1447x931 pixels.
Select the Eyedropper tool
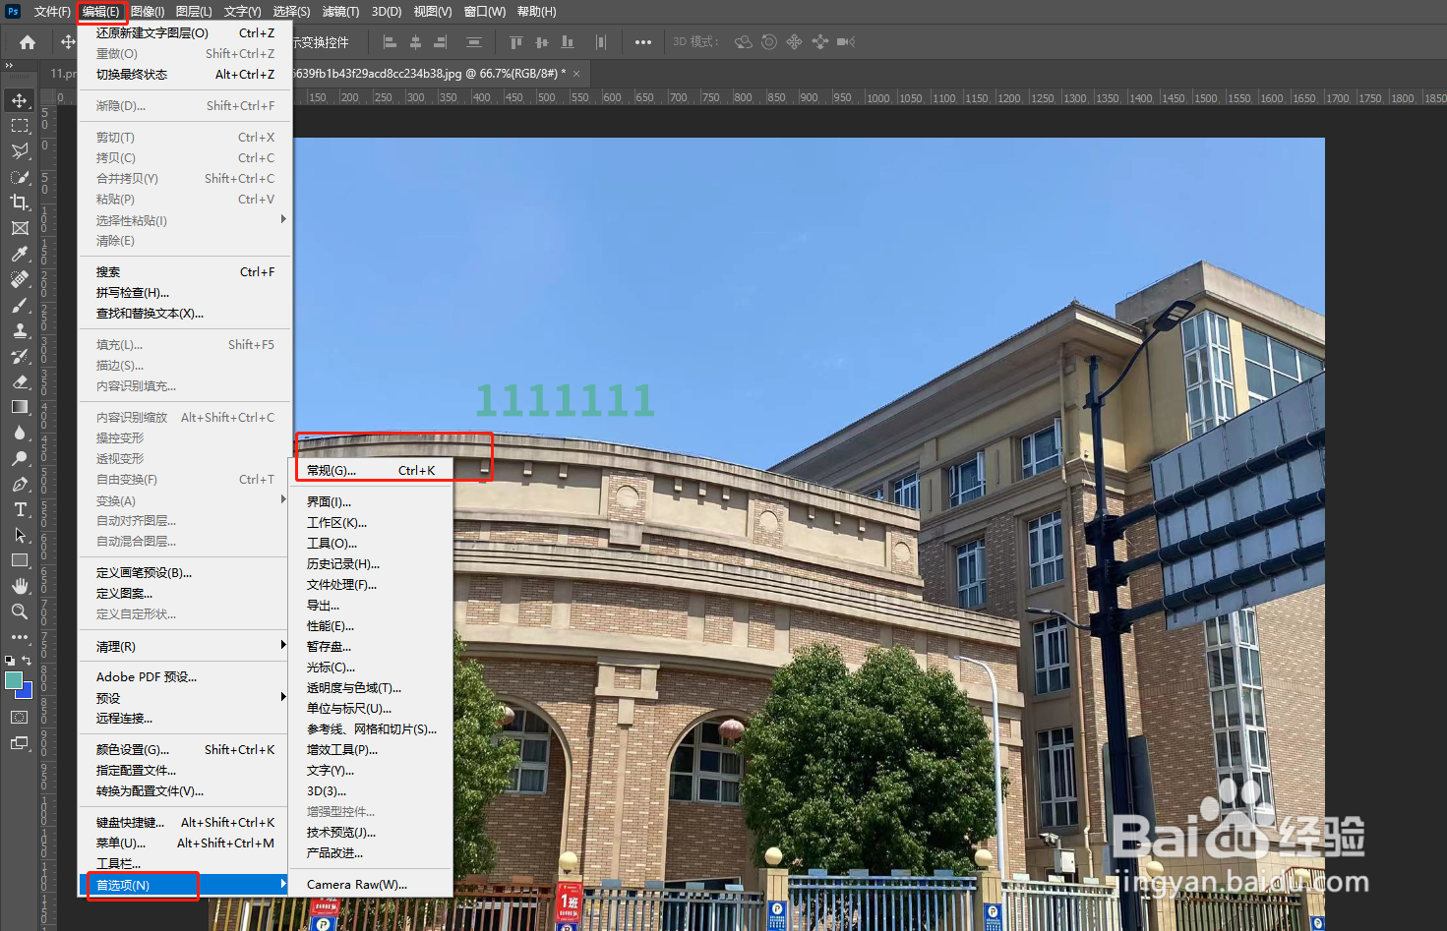[20, 254]
